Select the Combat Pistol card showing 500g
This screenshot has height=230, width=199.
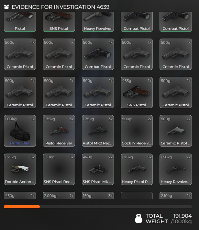98,54
